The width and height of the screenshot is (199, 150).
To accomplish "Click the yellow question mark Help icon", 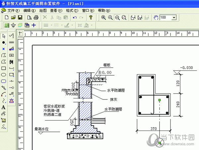I will tap(91, 17).
